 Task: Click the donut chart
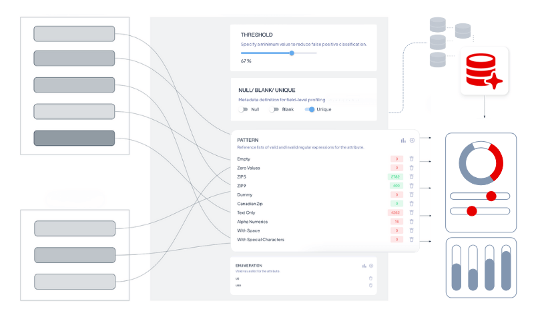481,162
